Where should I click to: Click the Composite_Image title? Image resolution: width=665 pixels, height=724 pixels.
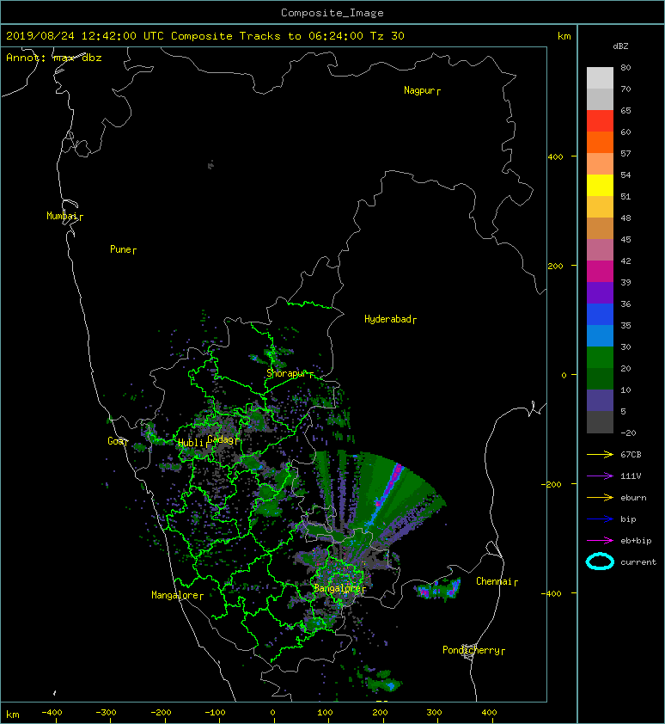332,13
